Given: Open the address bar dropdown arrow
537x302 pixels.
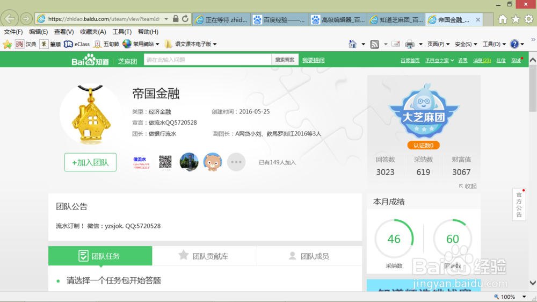Looking at the screenshot, I should 166,19.
